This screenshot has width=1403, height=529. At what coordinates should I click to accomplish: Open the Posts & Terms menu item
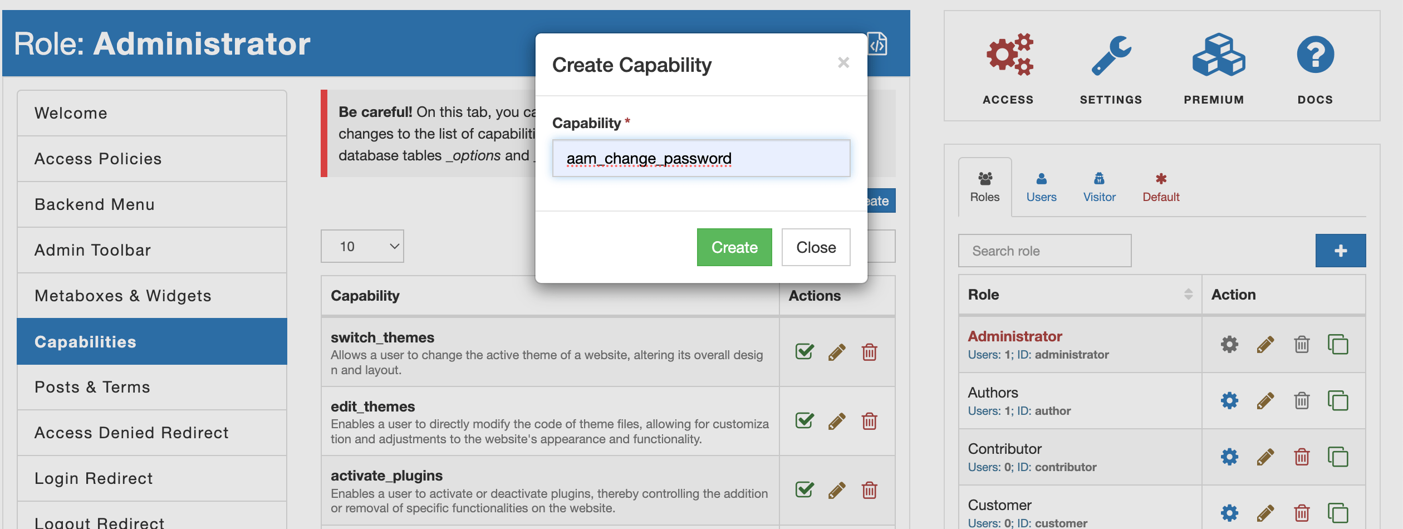152,387
